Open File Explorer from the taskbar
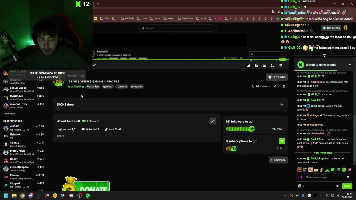 [x=14, y=196]
